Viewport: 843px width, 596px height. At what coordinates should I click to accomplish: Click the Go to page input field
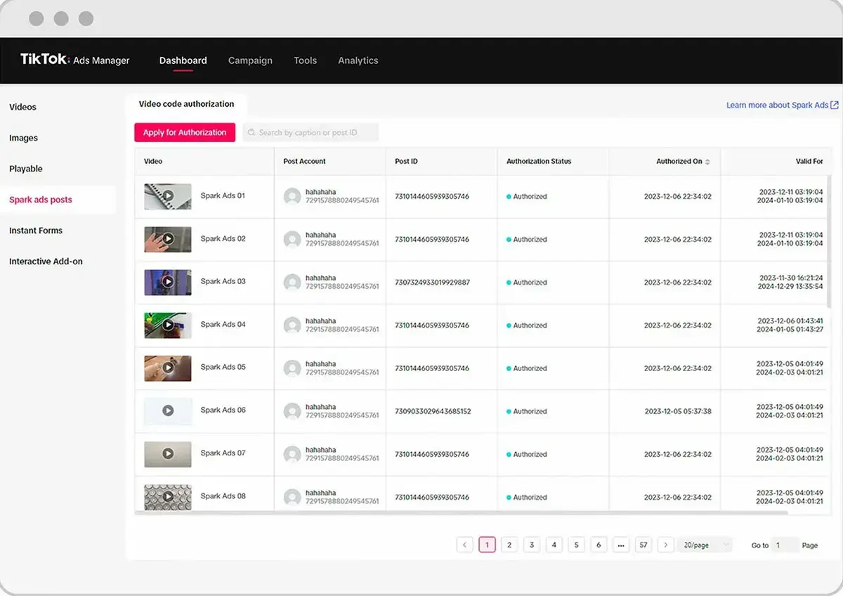pyautogui.click(x=785, y=545)
